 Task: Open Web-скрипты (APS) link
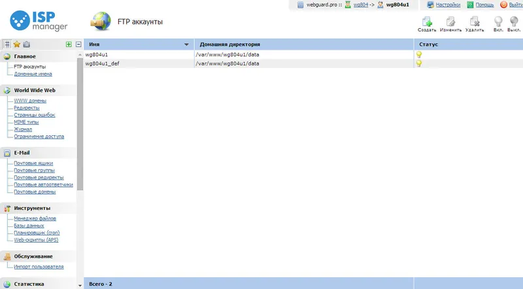pos(36,240)
